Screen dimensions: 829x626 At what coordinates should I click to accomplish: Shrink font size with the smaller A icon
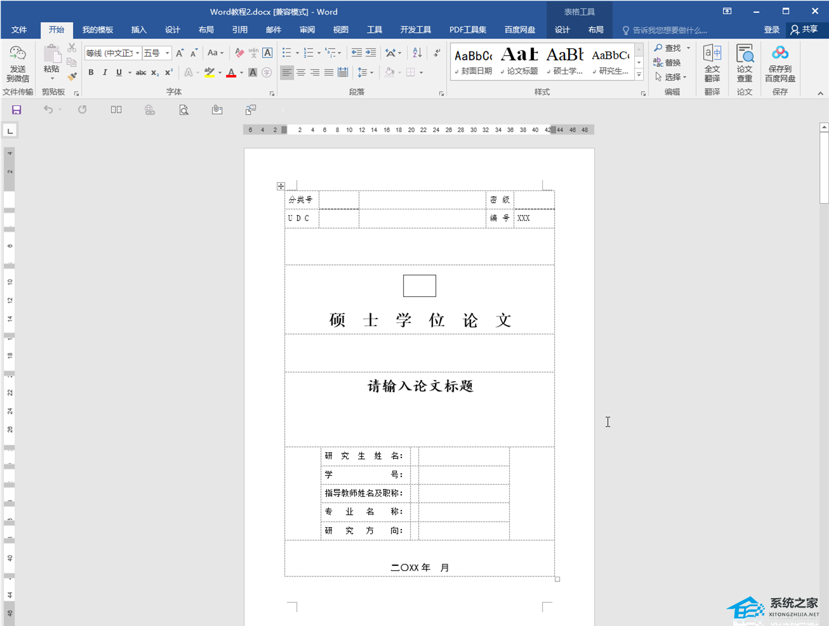pos(194,53)
